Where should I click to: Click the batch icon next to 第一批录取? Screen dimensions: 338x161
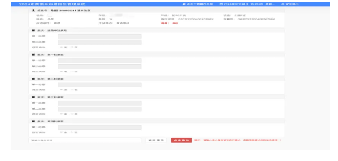click(34, 54)
